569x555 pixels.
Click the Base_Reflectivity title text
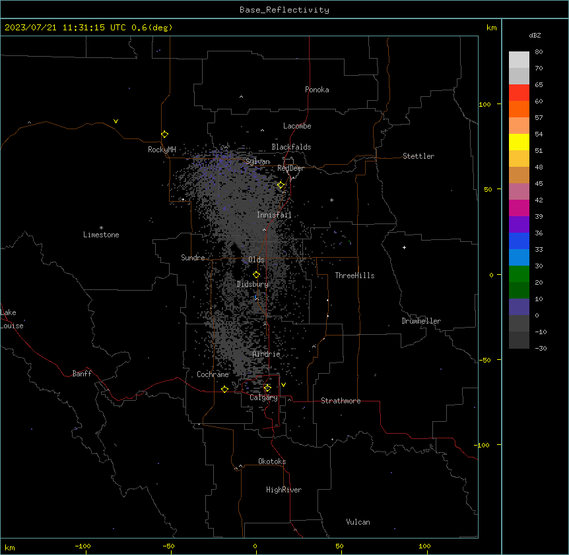click(284, 10)
